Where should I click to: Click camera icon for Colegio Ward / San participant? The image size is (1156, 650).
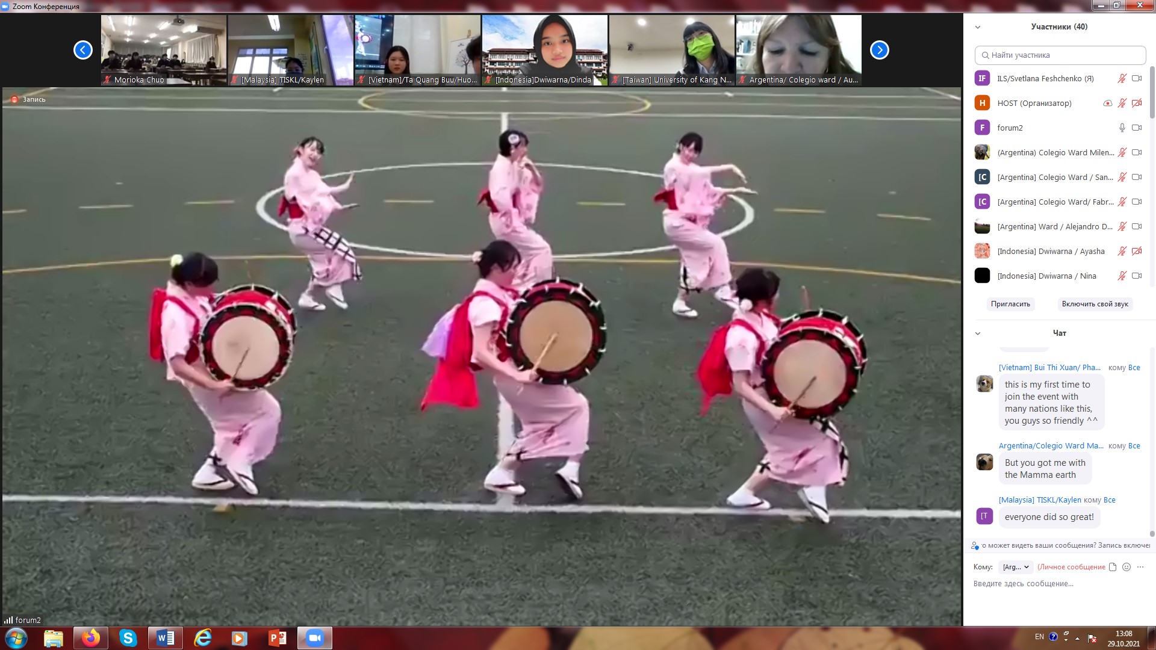[1137, 177]
